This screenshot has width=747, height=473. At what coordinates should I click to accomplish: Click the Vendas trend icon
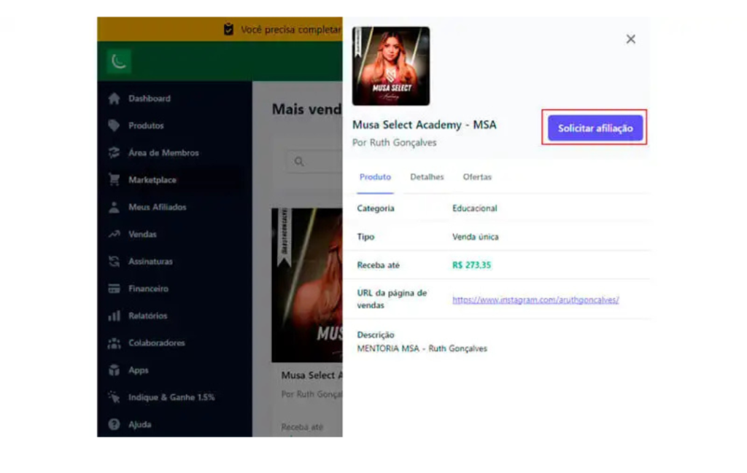coord(114,235)
